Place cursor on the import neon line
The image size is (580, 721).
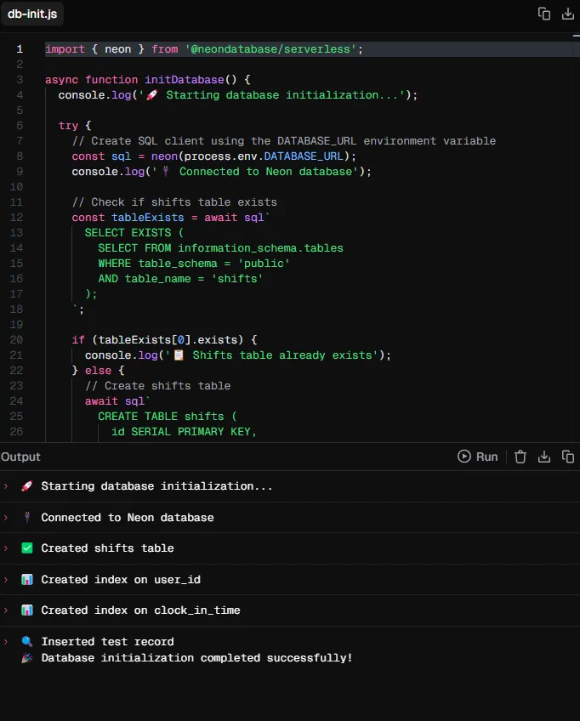click(204, 49)
